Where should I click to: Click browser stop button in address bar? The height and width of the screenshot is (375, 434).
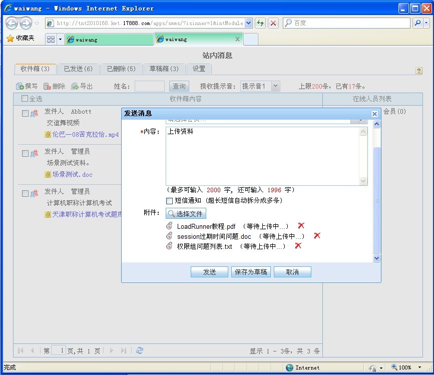point(273,23)
